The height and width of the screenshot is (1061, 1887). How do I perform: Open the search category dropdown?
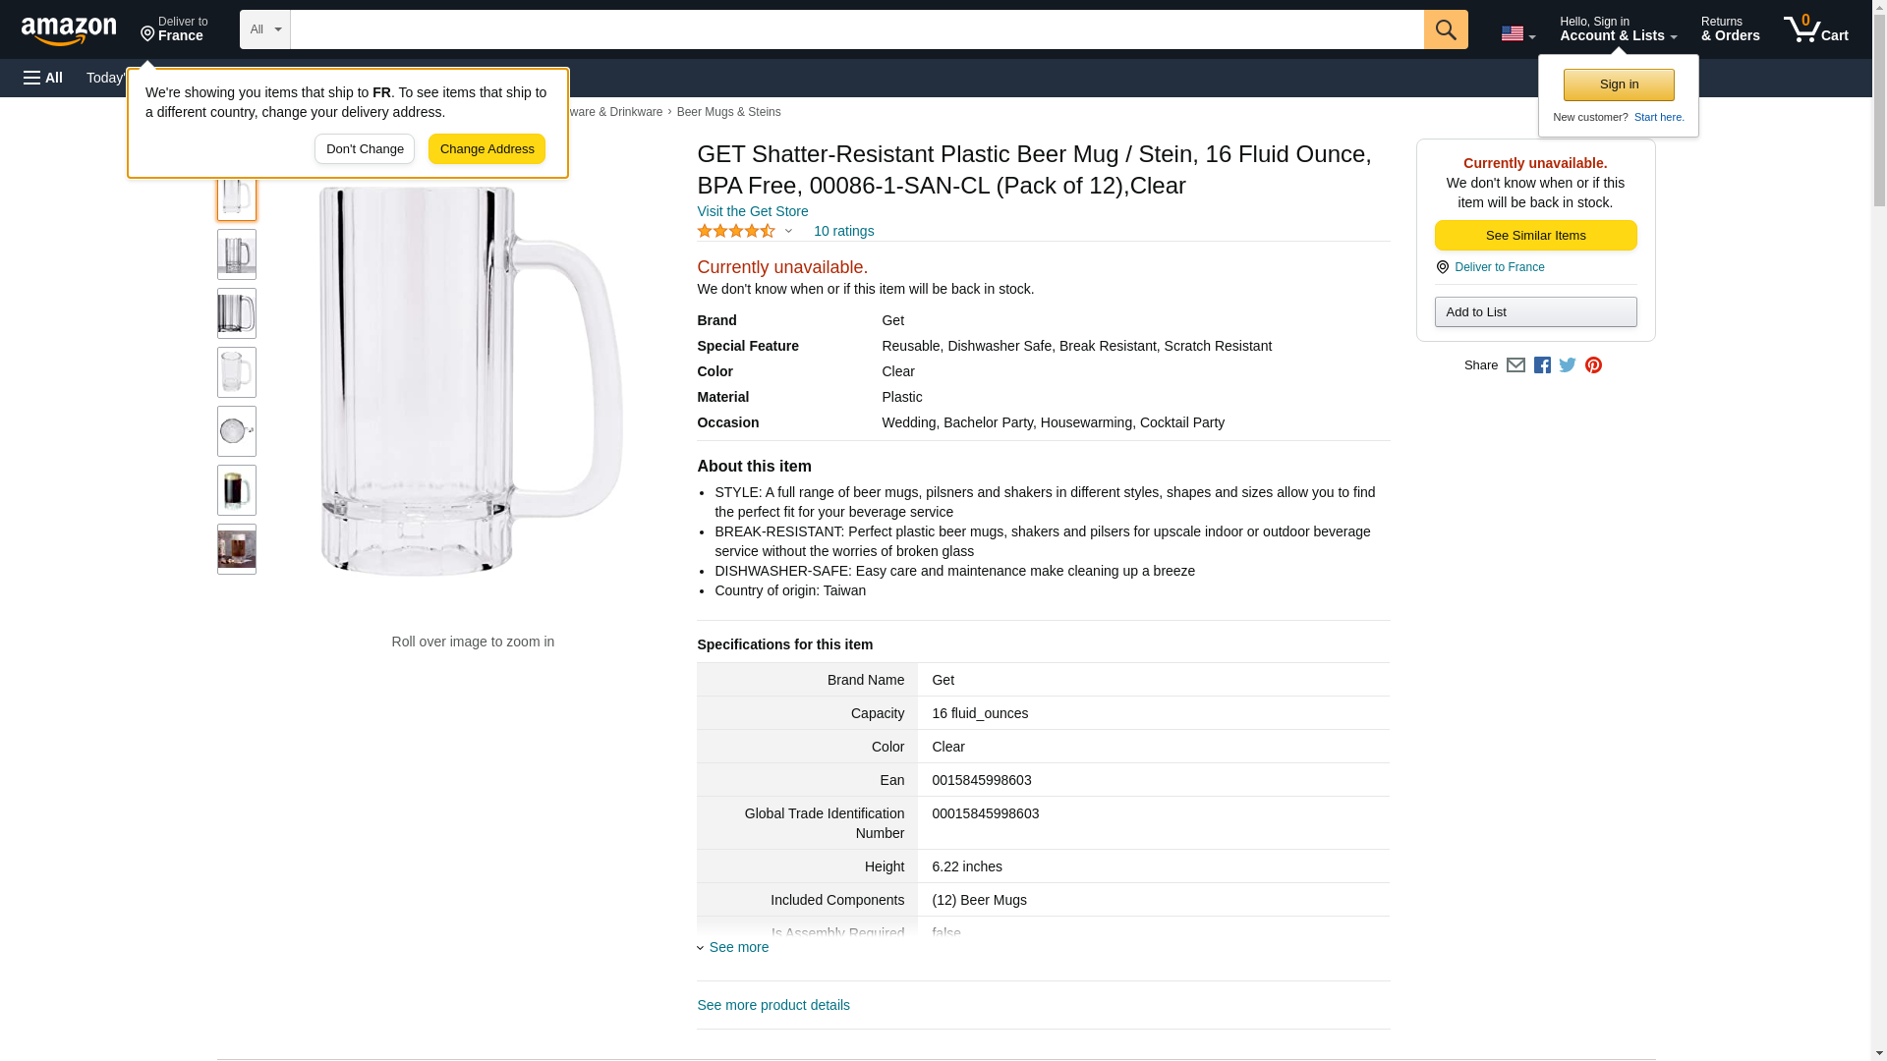[264, 29]
